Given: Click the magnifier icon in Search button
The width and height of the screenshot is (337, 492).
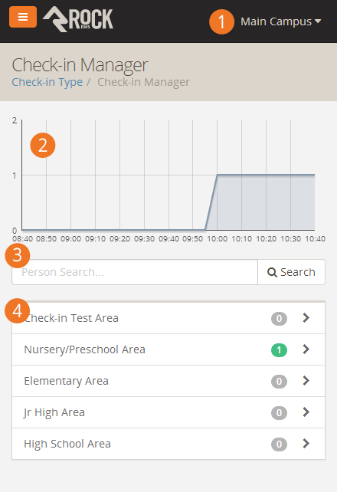Looking at the screenshot, I should [272, 272].
